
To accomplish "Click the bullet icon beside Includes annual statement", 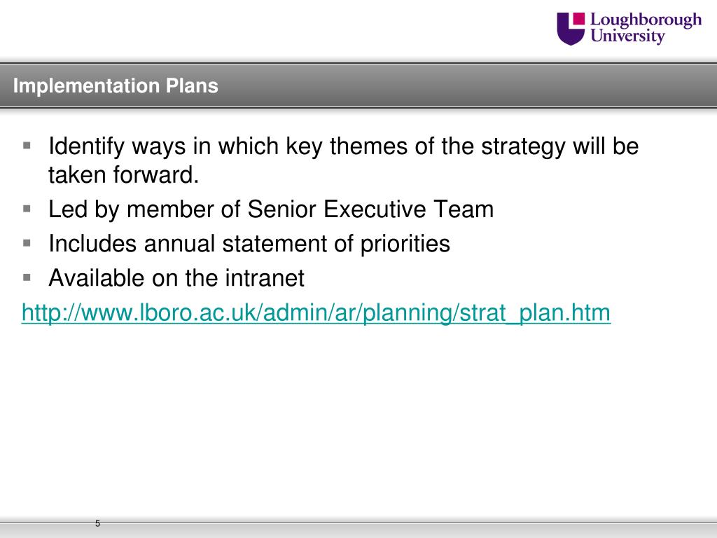I will coord(27,243).
